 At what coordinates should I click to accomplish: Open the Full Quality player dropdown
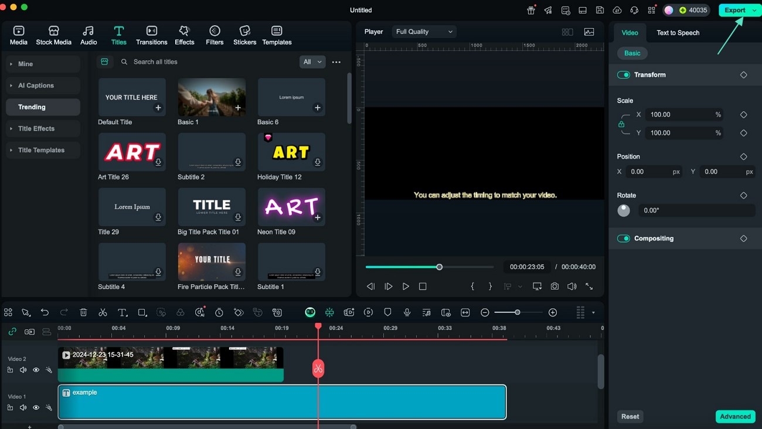coord(424,32)
